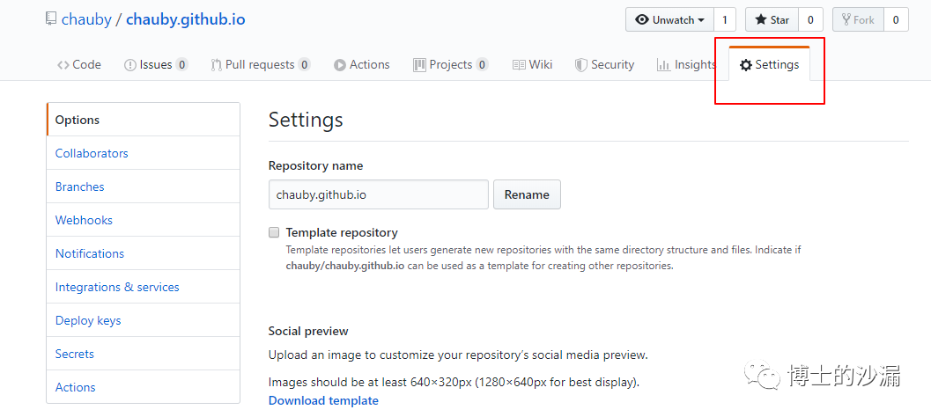Open the Actions tab label
Screen dimensions: 931x417
pos(369,64)
